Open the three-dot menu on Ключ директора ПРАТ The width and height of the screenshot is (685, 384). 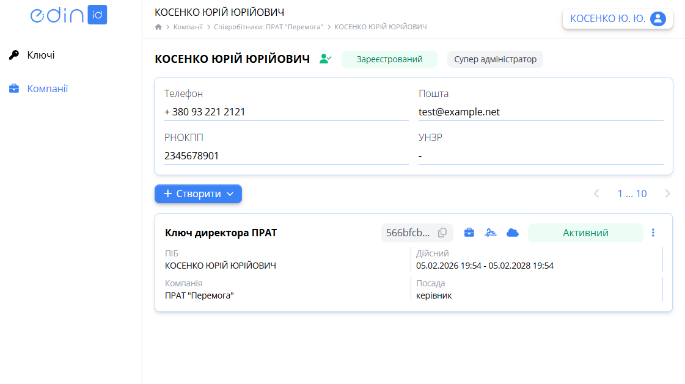[x=653, y=233]
